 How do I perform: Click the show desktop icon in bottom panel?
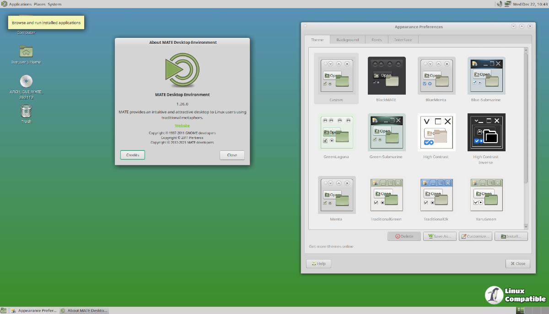(5, 310)
